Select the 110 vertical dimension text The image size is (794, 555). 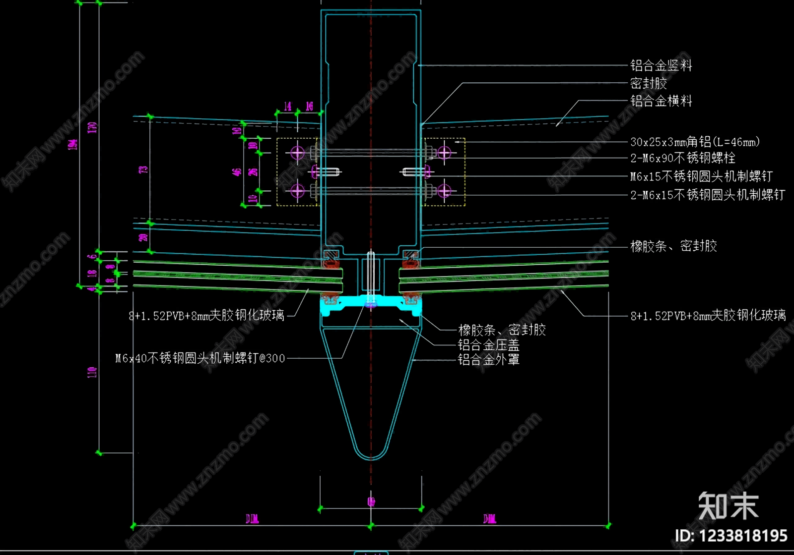tap(92, 373)
